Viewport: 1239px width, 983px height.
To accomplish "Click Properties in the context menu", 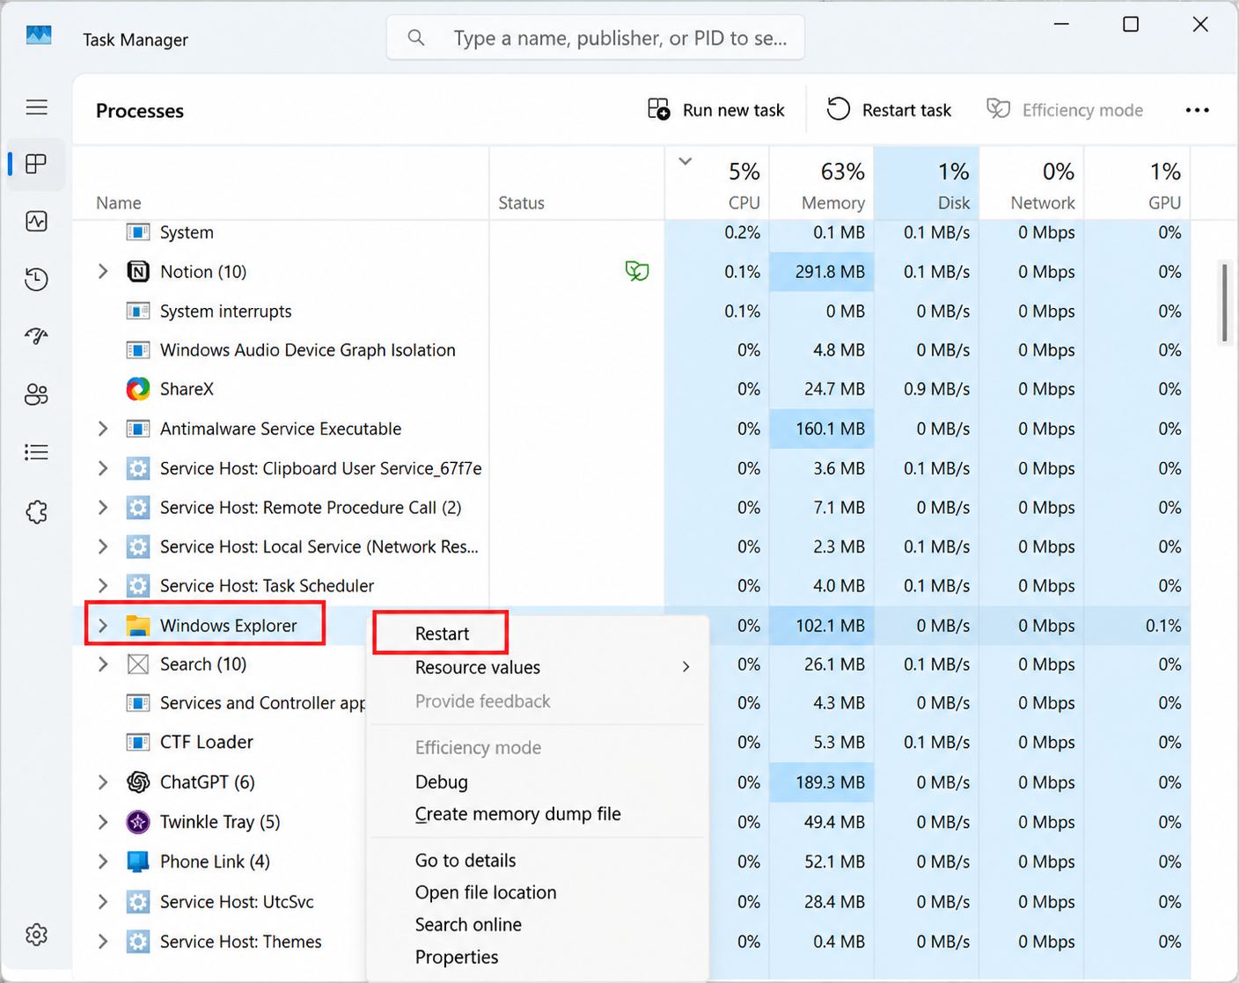I will 538,957.
